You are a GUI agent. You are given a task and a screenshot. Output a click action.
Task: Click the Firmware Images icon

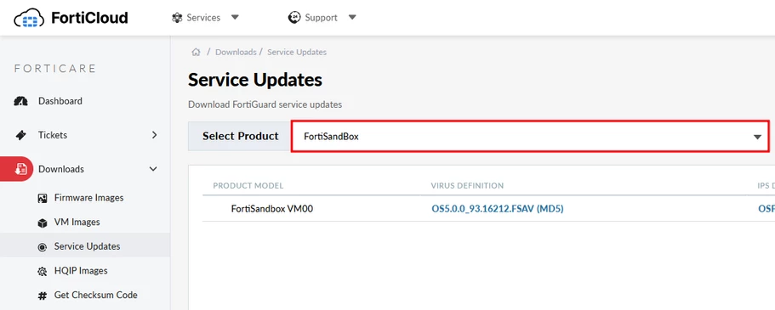[x=43, y=198]
